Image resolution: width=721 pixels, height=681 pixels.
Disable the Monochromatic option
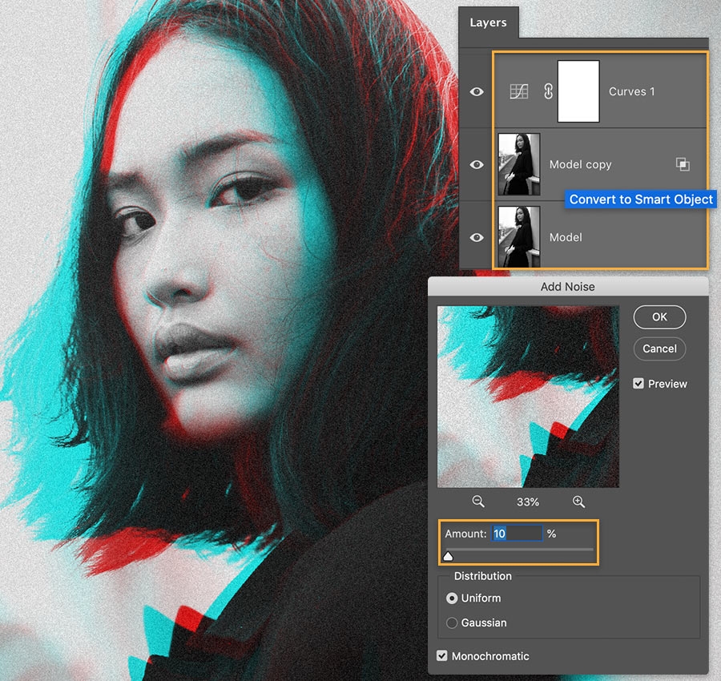click(442, 655)
